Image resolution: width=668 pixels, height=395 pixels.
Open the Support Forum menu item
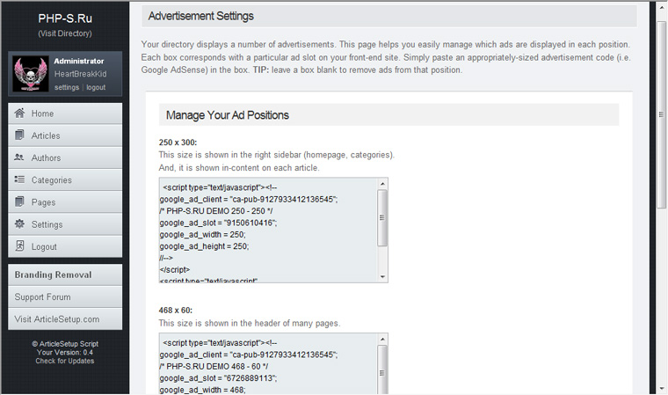[42, 297]
